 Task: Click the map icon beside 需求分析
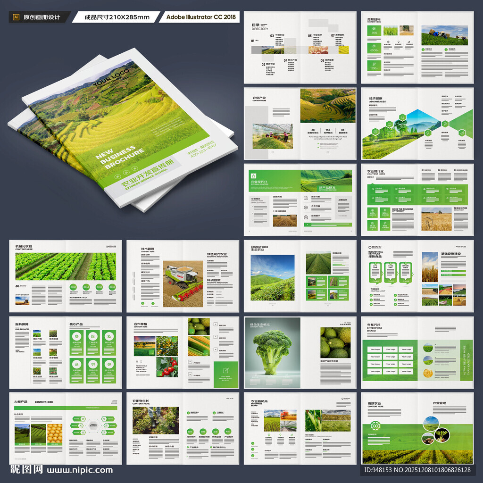pyautogui.click(x=306, y=198)
